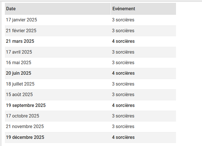The width and height of the screenshot is (202, 146).
Task: Click the Date column header
Action: coord(11,9)
